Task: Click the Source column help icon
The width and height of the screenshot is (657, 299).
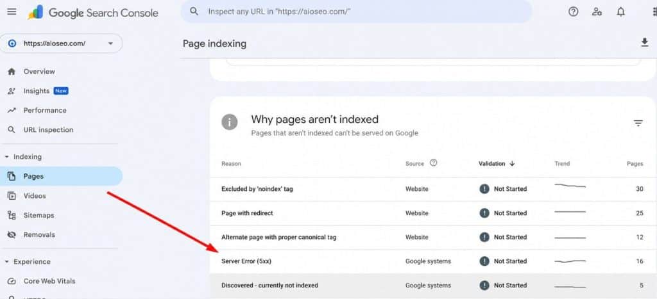Action: 434,163
